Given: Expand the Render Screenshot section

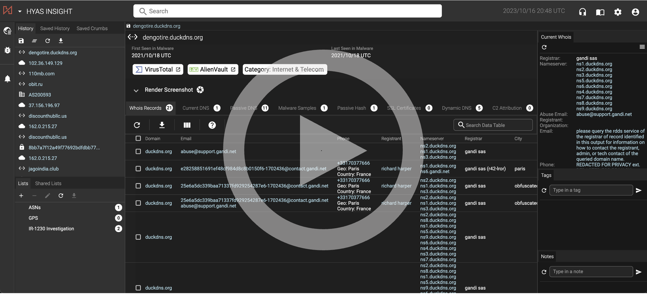Looking at the screenshot, I should click(136, 90).
